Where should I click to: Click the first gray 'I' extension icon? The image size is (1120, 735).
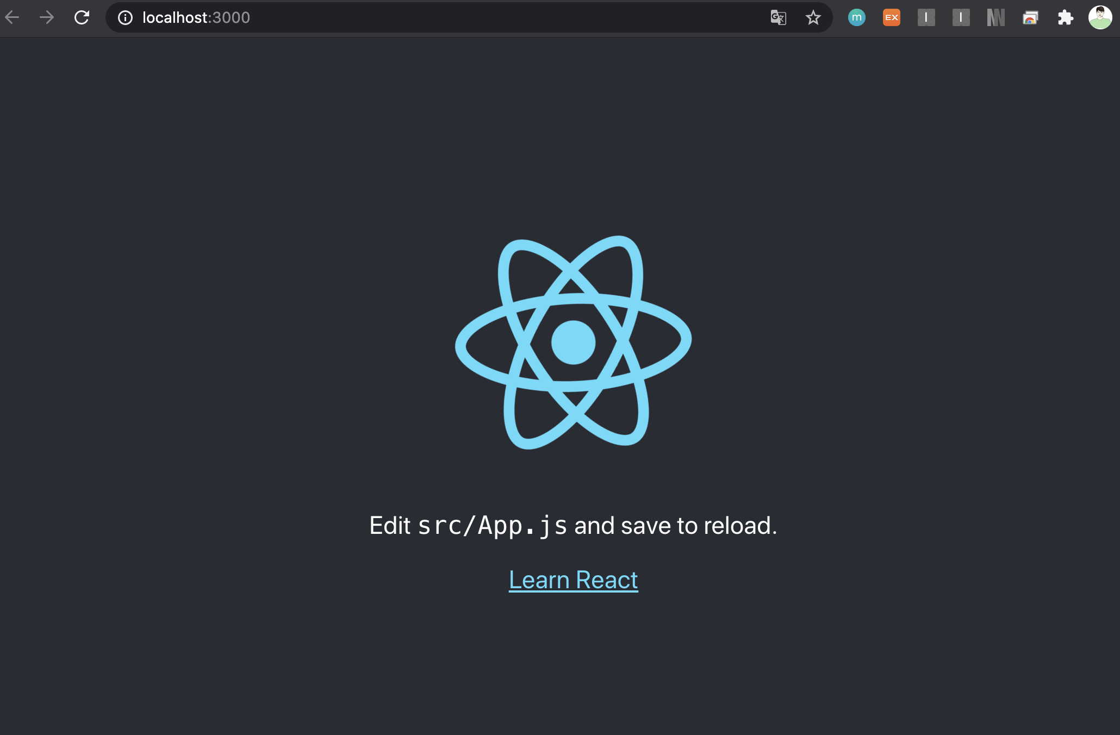(x=926, y=17)
